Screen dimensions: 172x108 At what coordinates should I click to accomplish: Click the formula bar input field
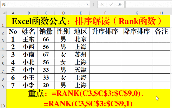click(149, 5)
